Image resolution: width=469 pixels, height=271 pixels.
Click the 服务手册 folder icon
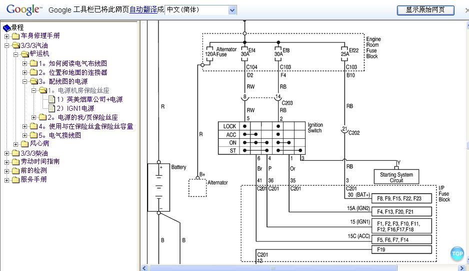tap(15, 180)
